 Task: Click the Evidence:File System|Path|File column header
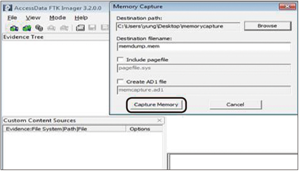[65, 129]
